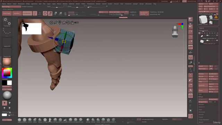
Task: Click the Gizmo reset orientation arrow icon
Action: tap(68, 23)
